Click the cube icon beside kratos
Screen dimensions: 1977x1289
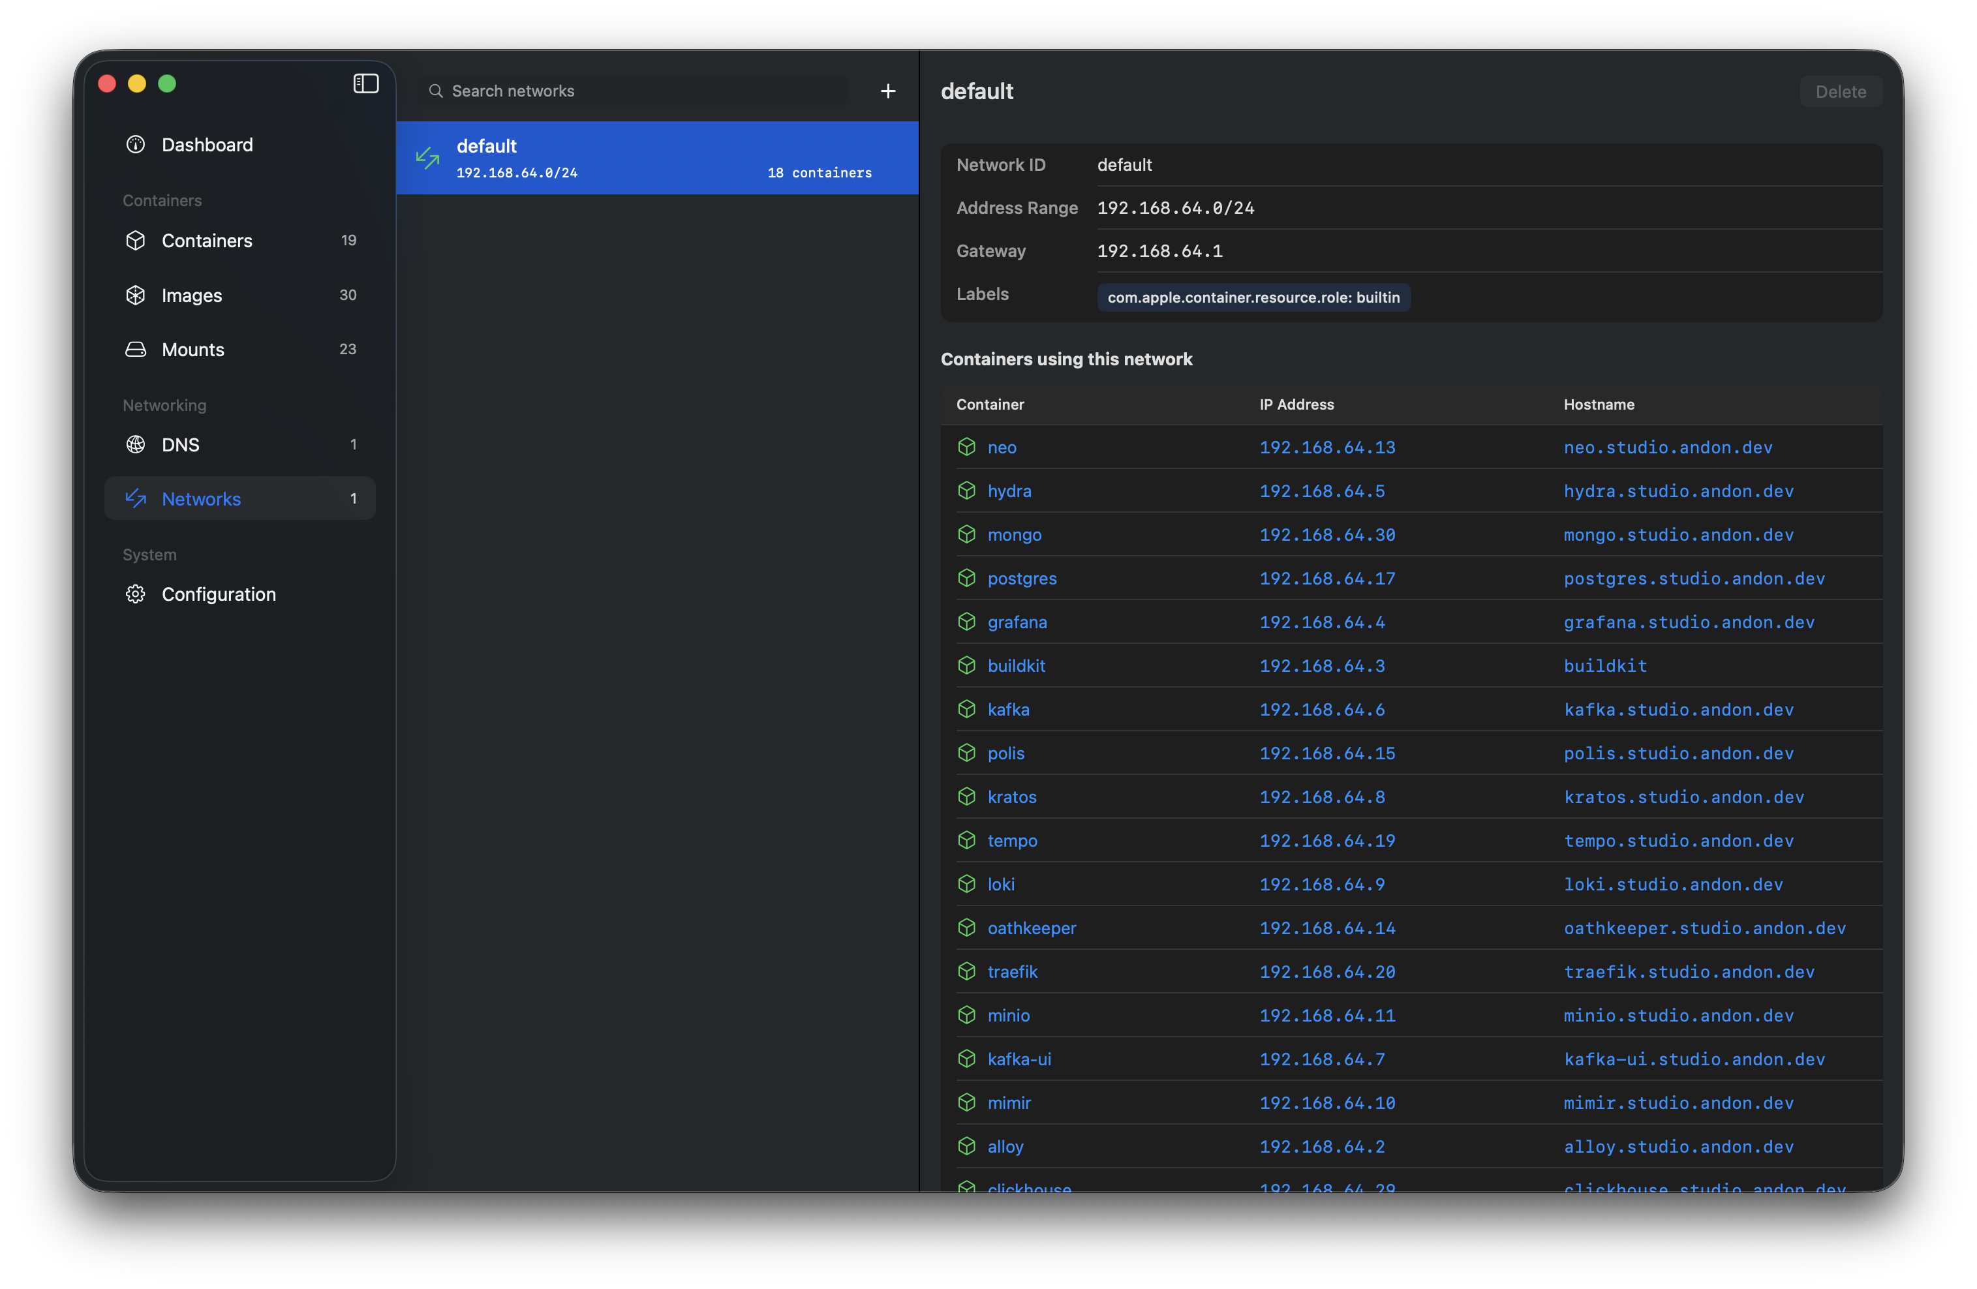967,796
